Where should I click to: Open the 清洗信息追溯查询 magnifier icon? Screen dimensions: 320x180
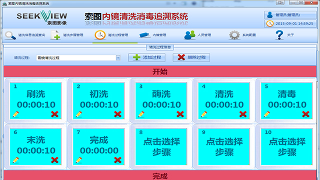[x=10, y=35]
